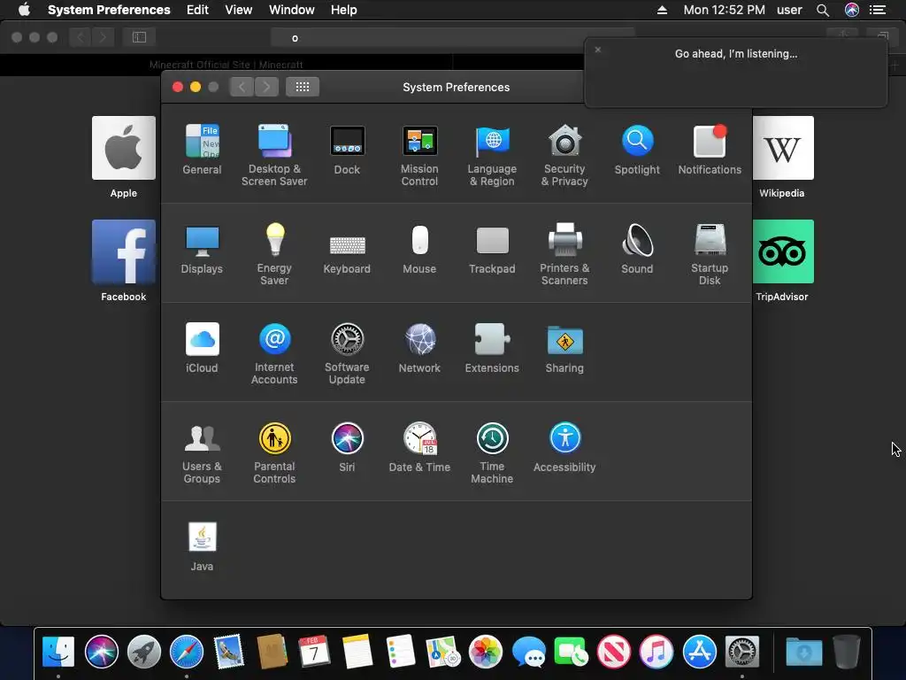
Task: Open the Mouse preferences pane
Action: pos(419,249)
